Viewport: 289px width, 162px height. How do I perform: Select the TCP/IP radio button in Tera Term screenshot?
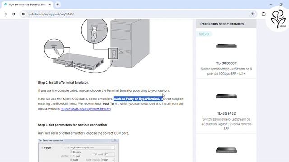pos(42,148)
